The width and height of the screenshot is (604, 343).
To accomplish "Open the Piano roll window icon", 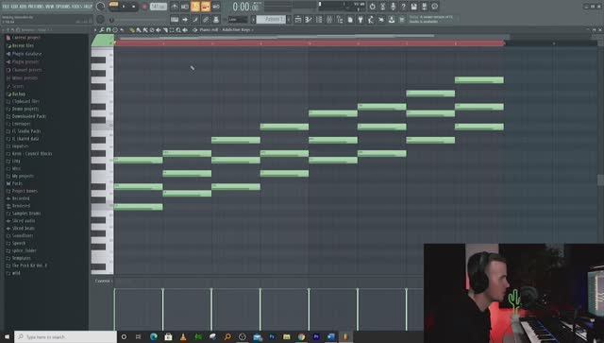I will click(309, 19).
